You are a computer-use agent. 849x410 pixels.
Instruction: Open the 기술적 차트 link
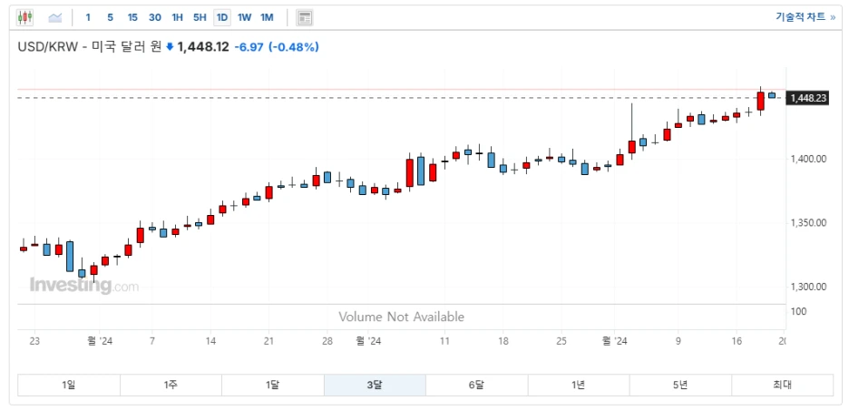pyautogui.click(x=805, y=17)
